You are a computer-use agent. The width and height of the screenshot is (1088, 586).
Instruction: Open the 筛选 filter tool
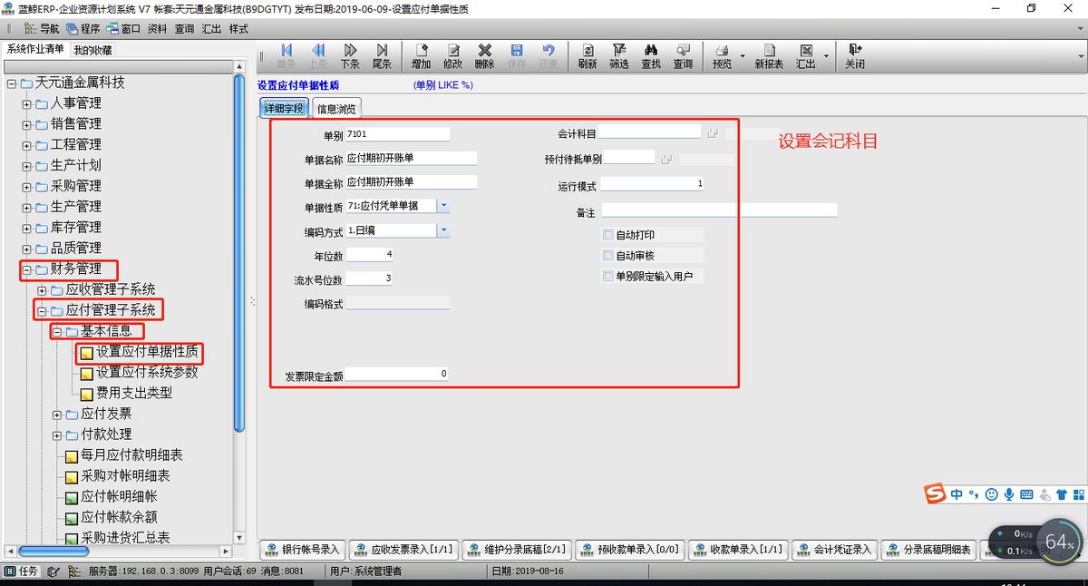click(x=618, y=56)
